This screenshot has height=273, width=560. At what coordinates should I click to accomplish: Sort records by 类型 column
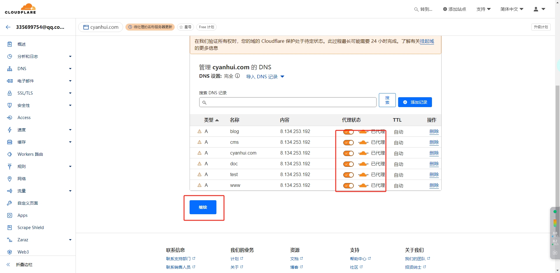coord(211,120)
